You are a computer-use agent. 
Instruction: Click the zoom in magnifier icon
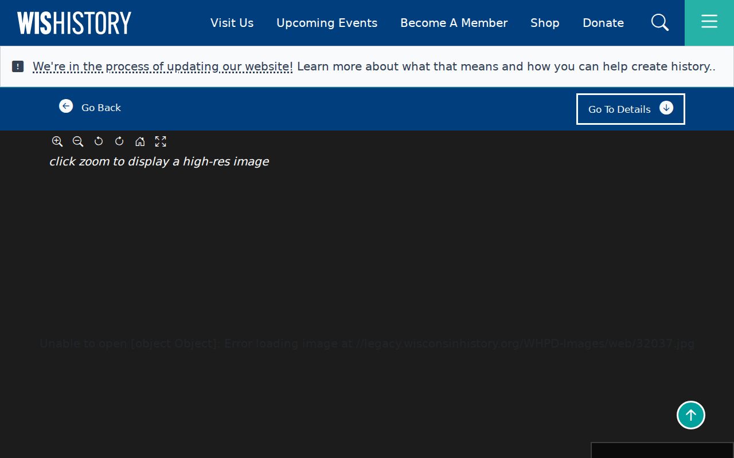pyautogui.click(x=57, y=141)
